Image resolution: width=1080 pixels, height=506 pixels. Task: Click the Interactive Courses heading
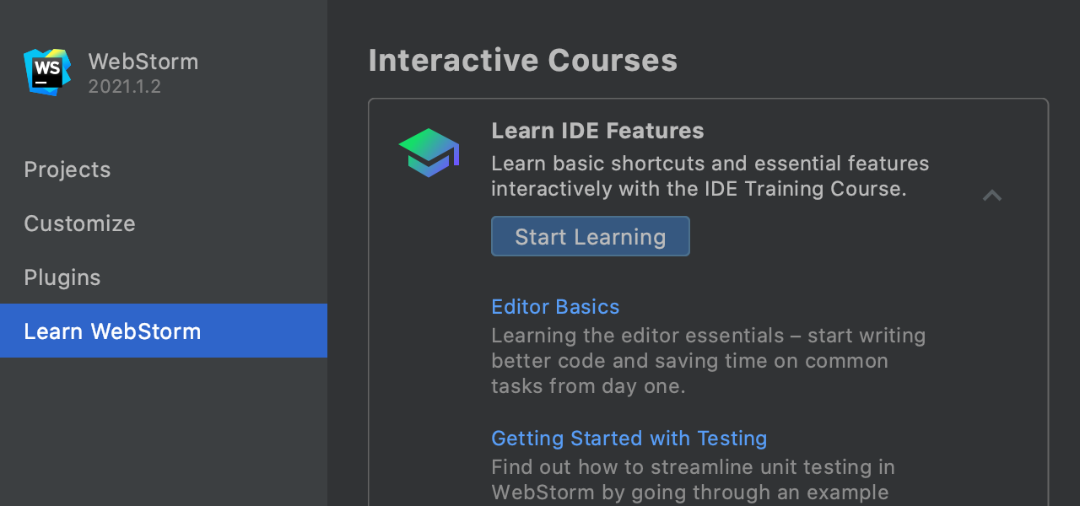522,61
